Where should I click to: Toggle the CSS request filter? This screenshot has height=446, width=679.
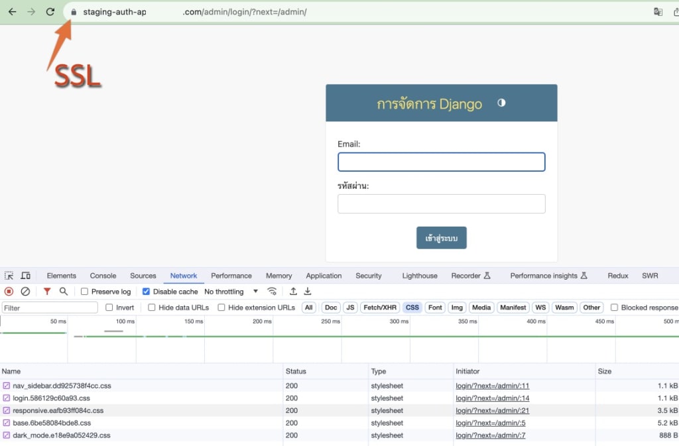coord(412,307)
